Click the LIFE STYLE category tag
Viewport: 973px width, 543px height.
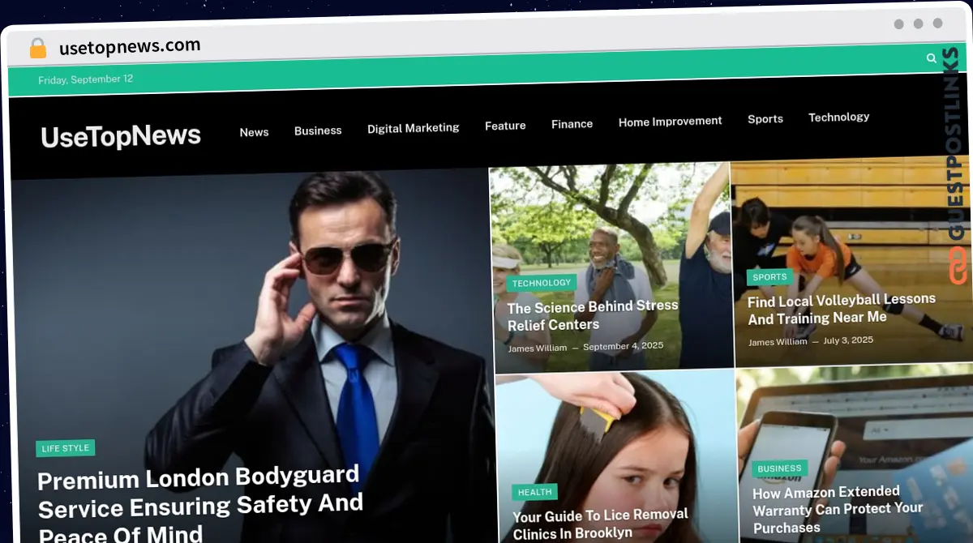66,448
